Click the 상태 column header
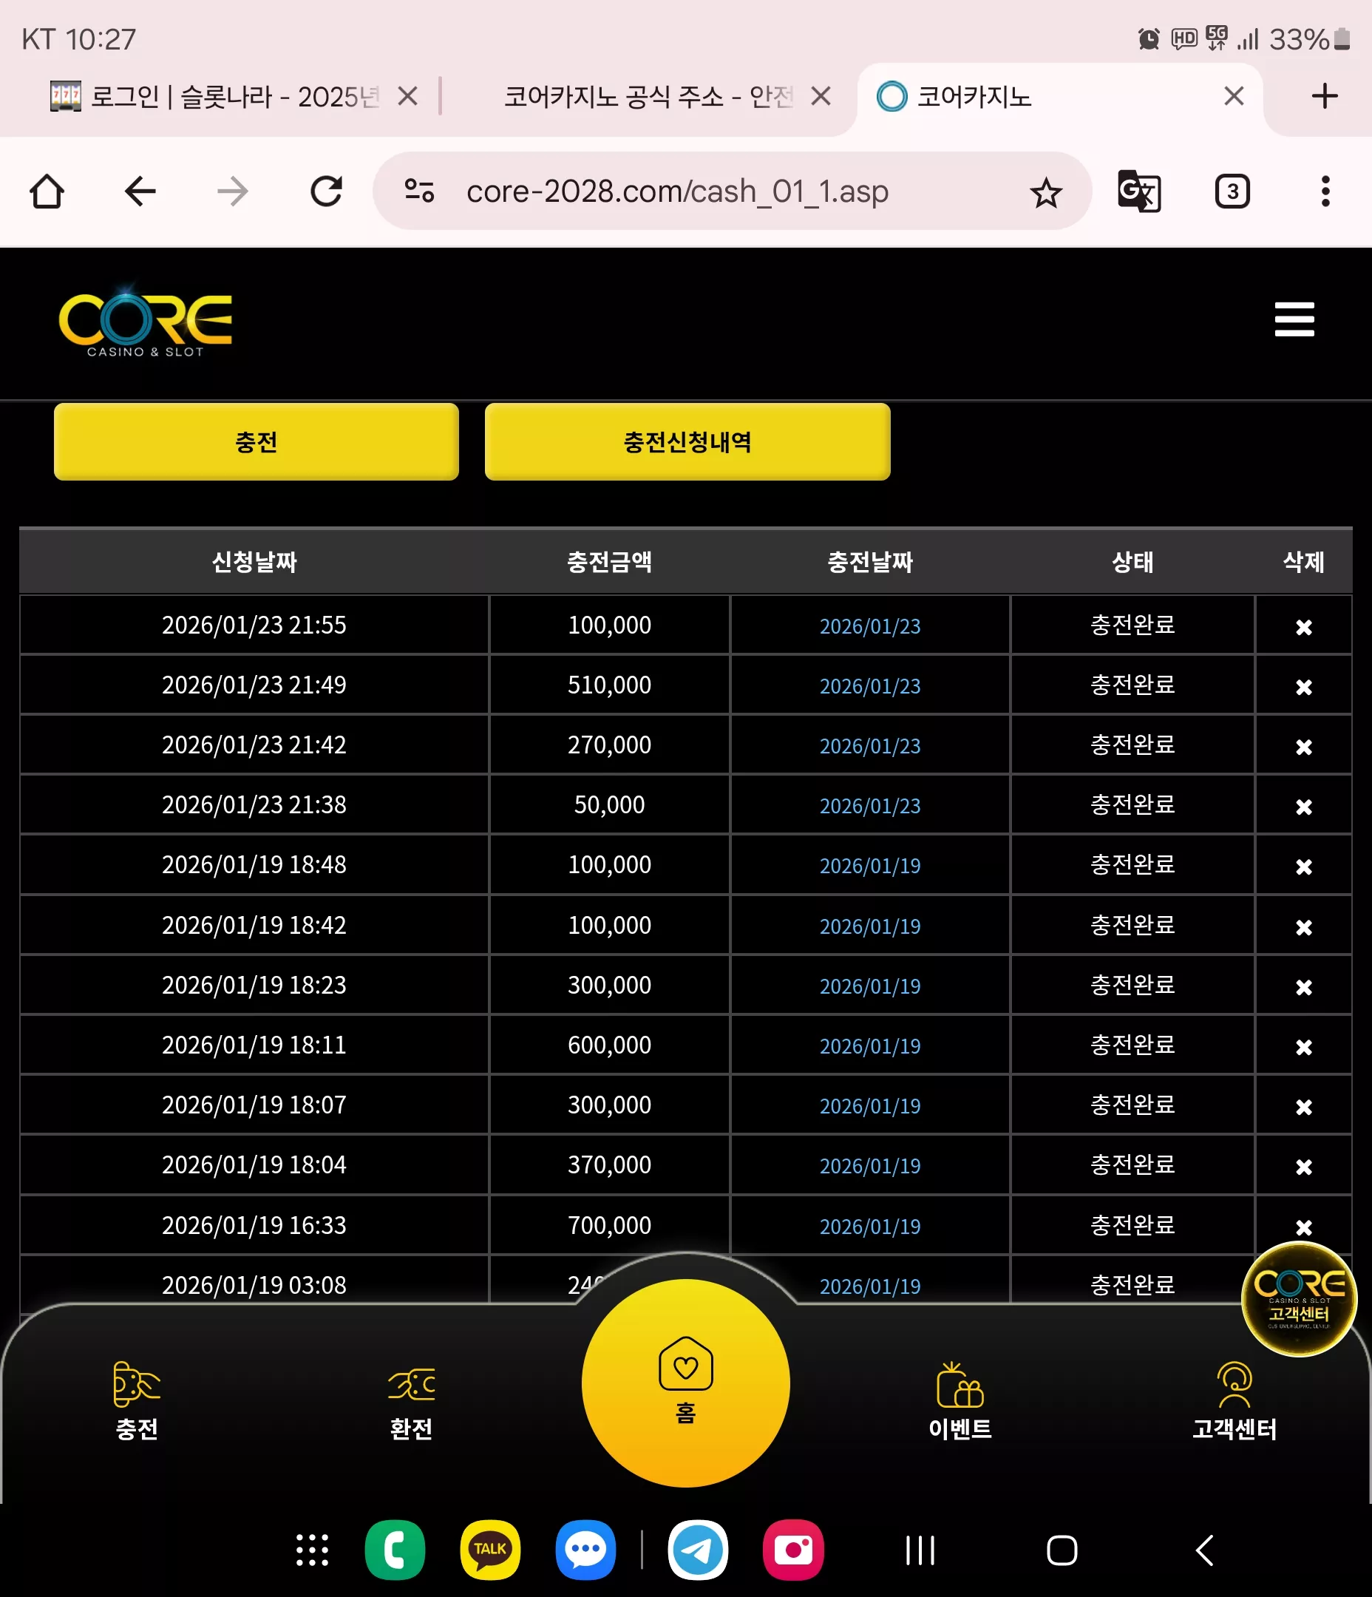Screen dimensions: 1372x1597 coord(1132,561)
